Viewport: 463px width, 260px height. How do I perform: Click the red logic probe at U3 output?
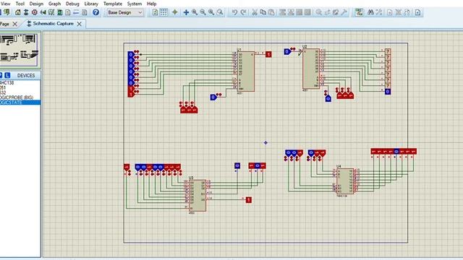pyautogui.click(x=249, y=200)
